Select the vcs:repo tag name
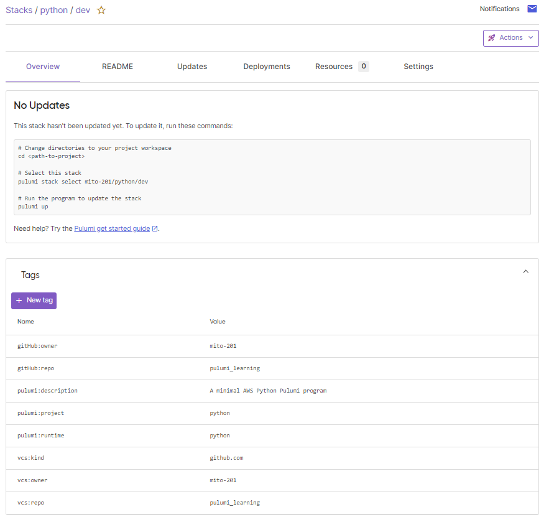Image resolution: width=549 pixels, height=522 pixels. pyautogui.click(x=31, y=503)
